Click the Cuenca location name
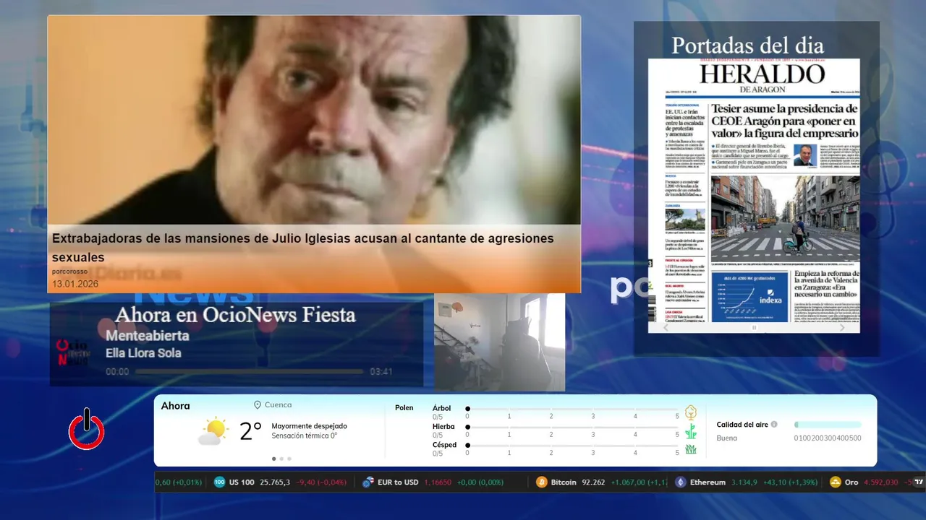This screenshot has width=926, height=520. pyautogui.click(x=279, y=405)
